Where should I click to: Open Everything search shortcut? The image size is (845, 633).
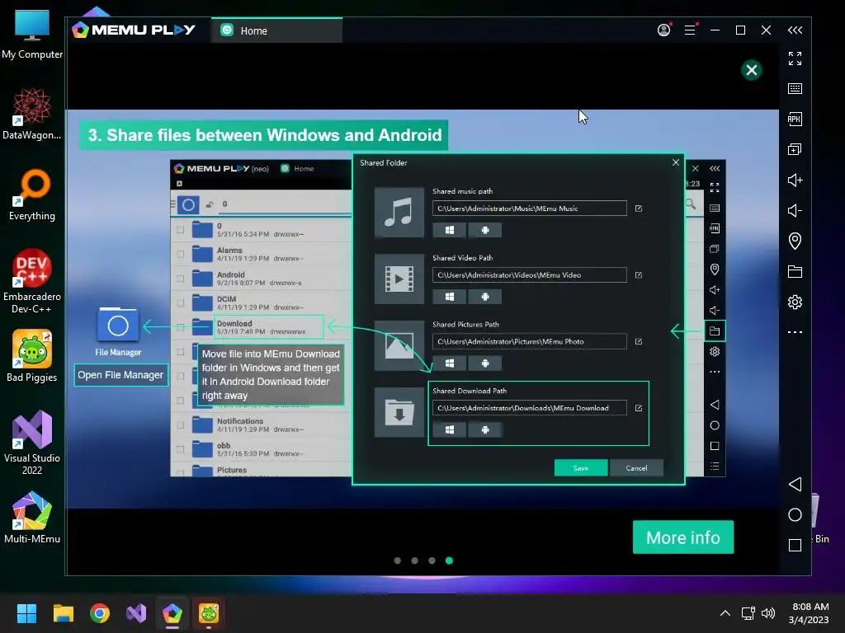[x=32, y=195]
